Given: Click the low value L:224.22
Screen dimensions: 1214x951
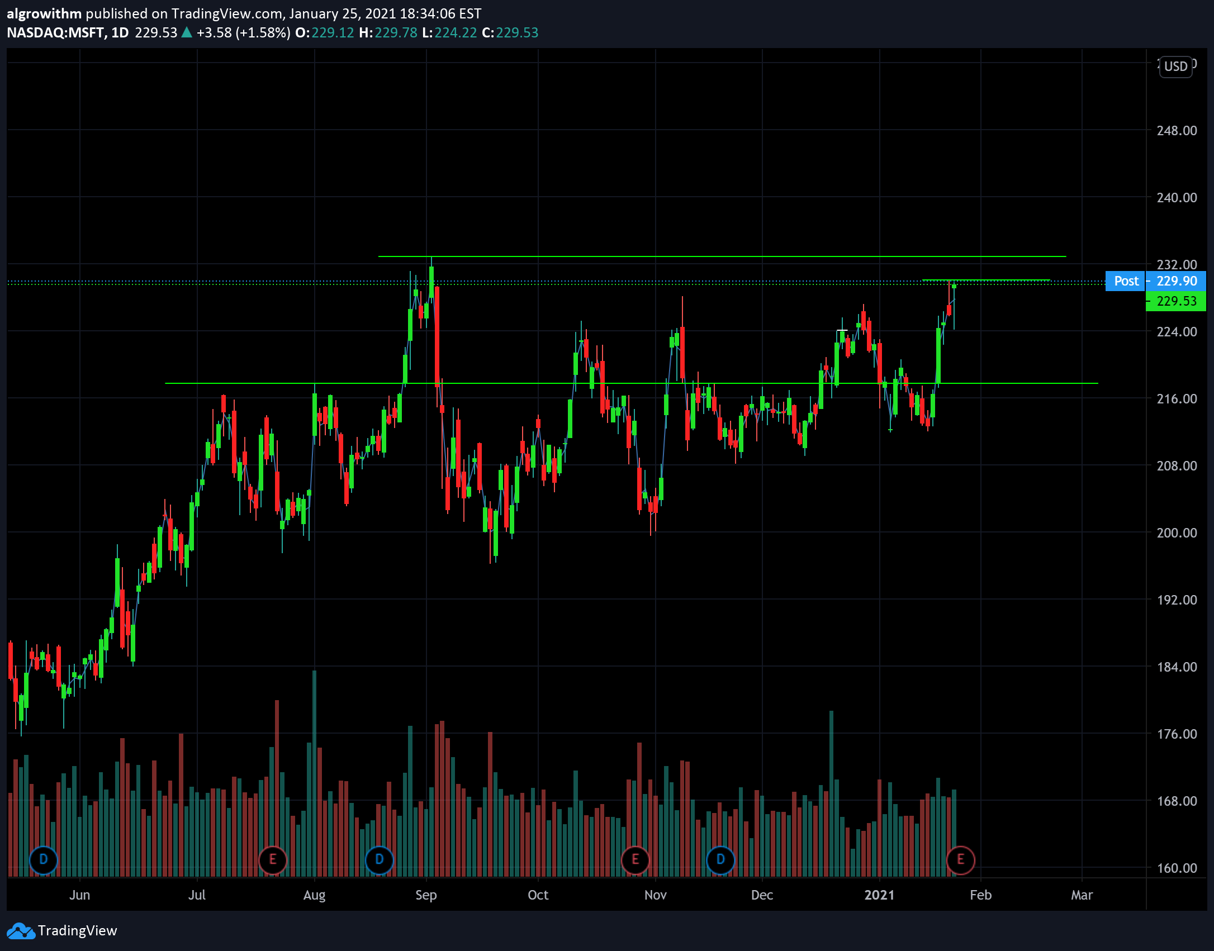Looking at the screenshot, I should (x=449, y=32).
